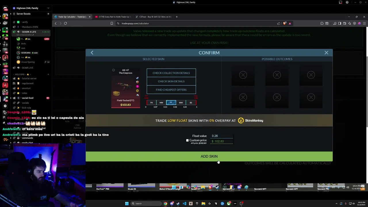The width and height of the screenshot is (368, 207).
Task: Close the Confirm dialog with the X
Action: tap(326, 53)
